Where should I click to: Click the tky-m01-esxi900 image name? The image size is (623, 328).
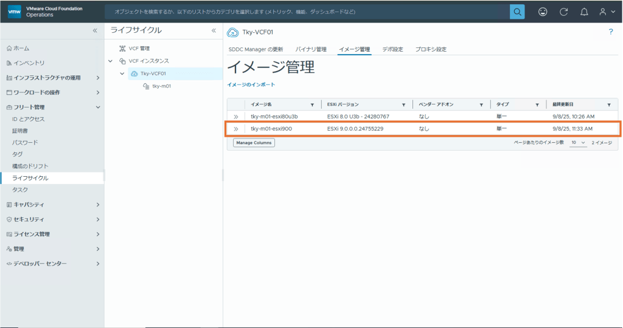[x=271, y=129]
